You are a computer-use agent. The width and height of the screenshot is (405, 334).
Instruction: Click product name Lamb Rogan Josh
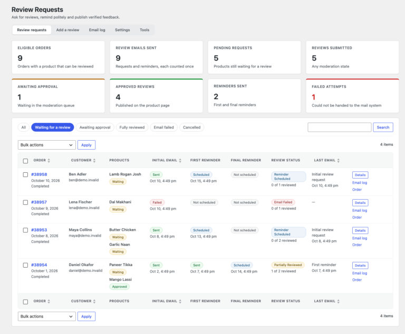126,174
